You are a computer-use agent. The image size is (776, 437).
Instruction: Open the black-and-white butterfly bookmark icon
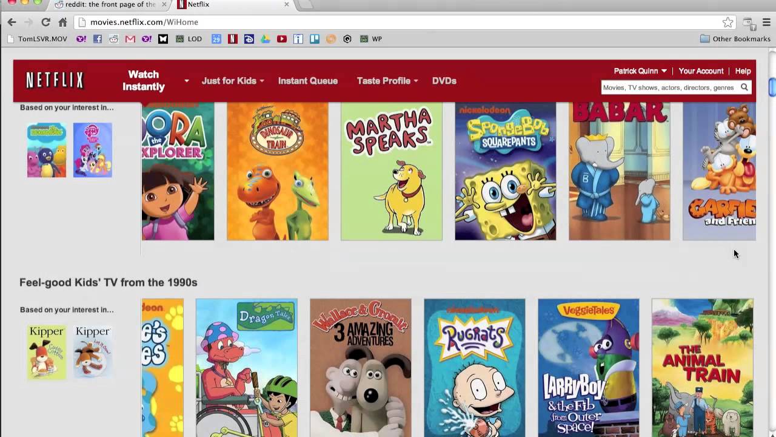pos(162,39)
